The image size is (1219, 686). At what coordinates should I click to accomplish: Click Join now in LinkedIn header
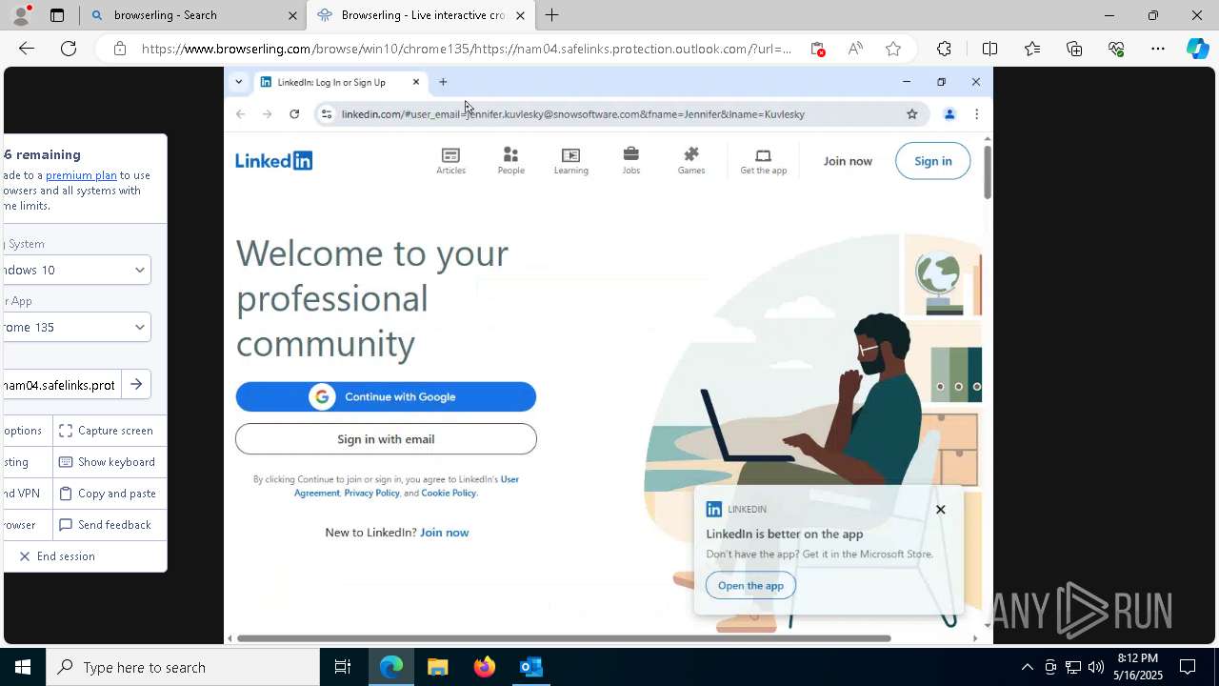848,161
